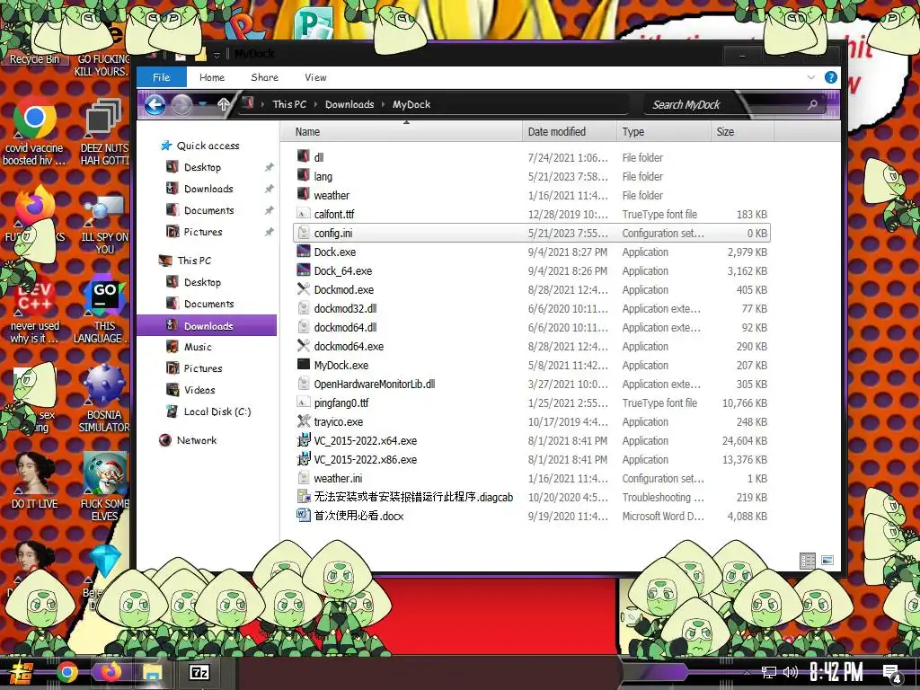Expand the This PC breadcrumb arrow
Viewport: 920px width, 690px height.
pos(315,104)
